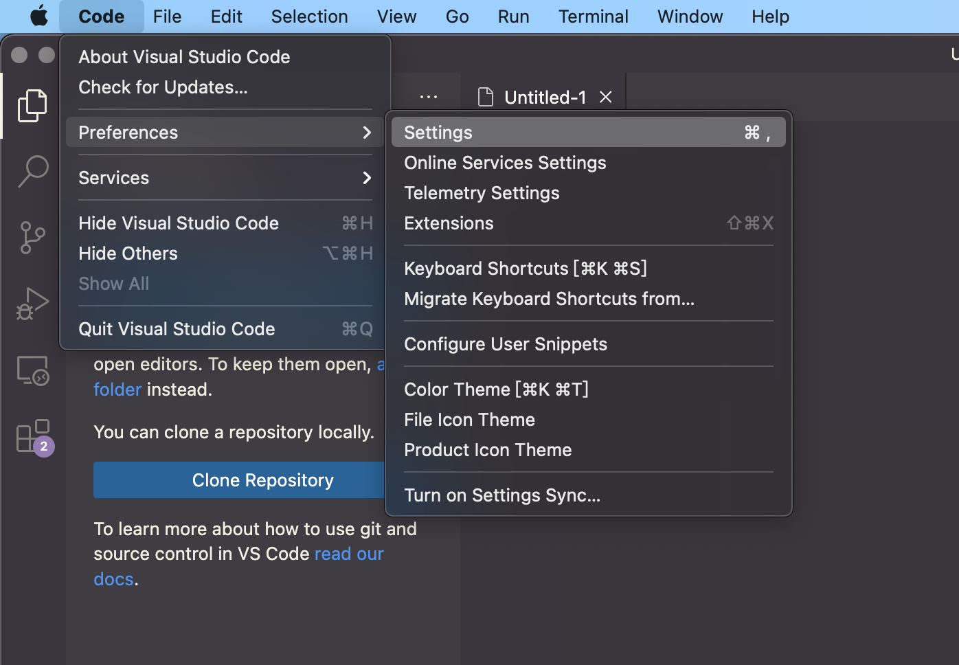Choose Quit Visual Studio Code
The height and width of the screenshot is (665, 959).
(225, 329)
